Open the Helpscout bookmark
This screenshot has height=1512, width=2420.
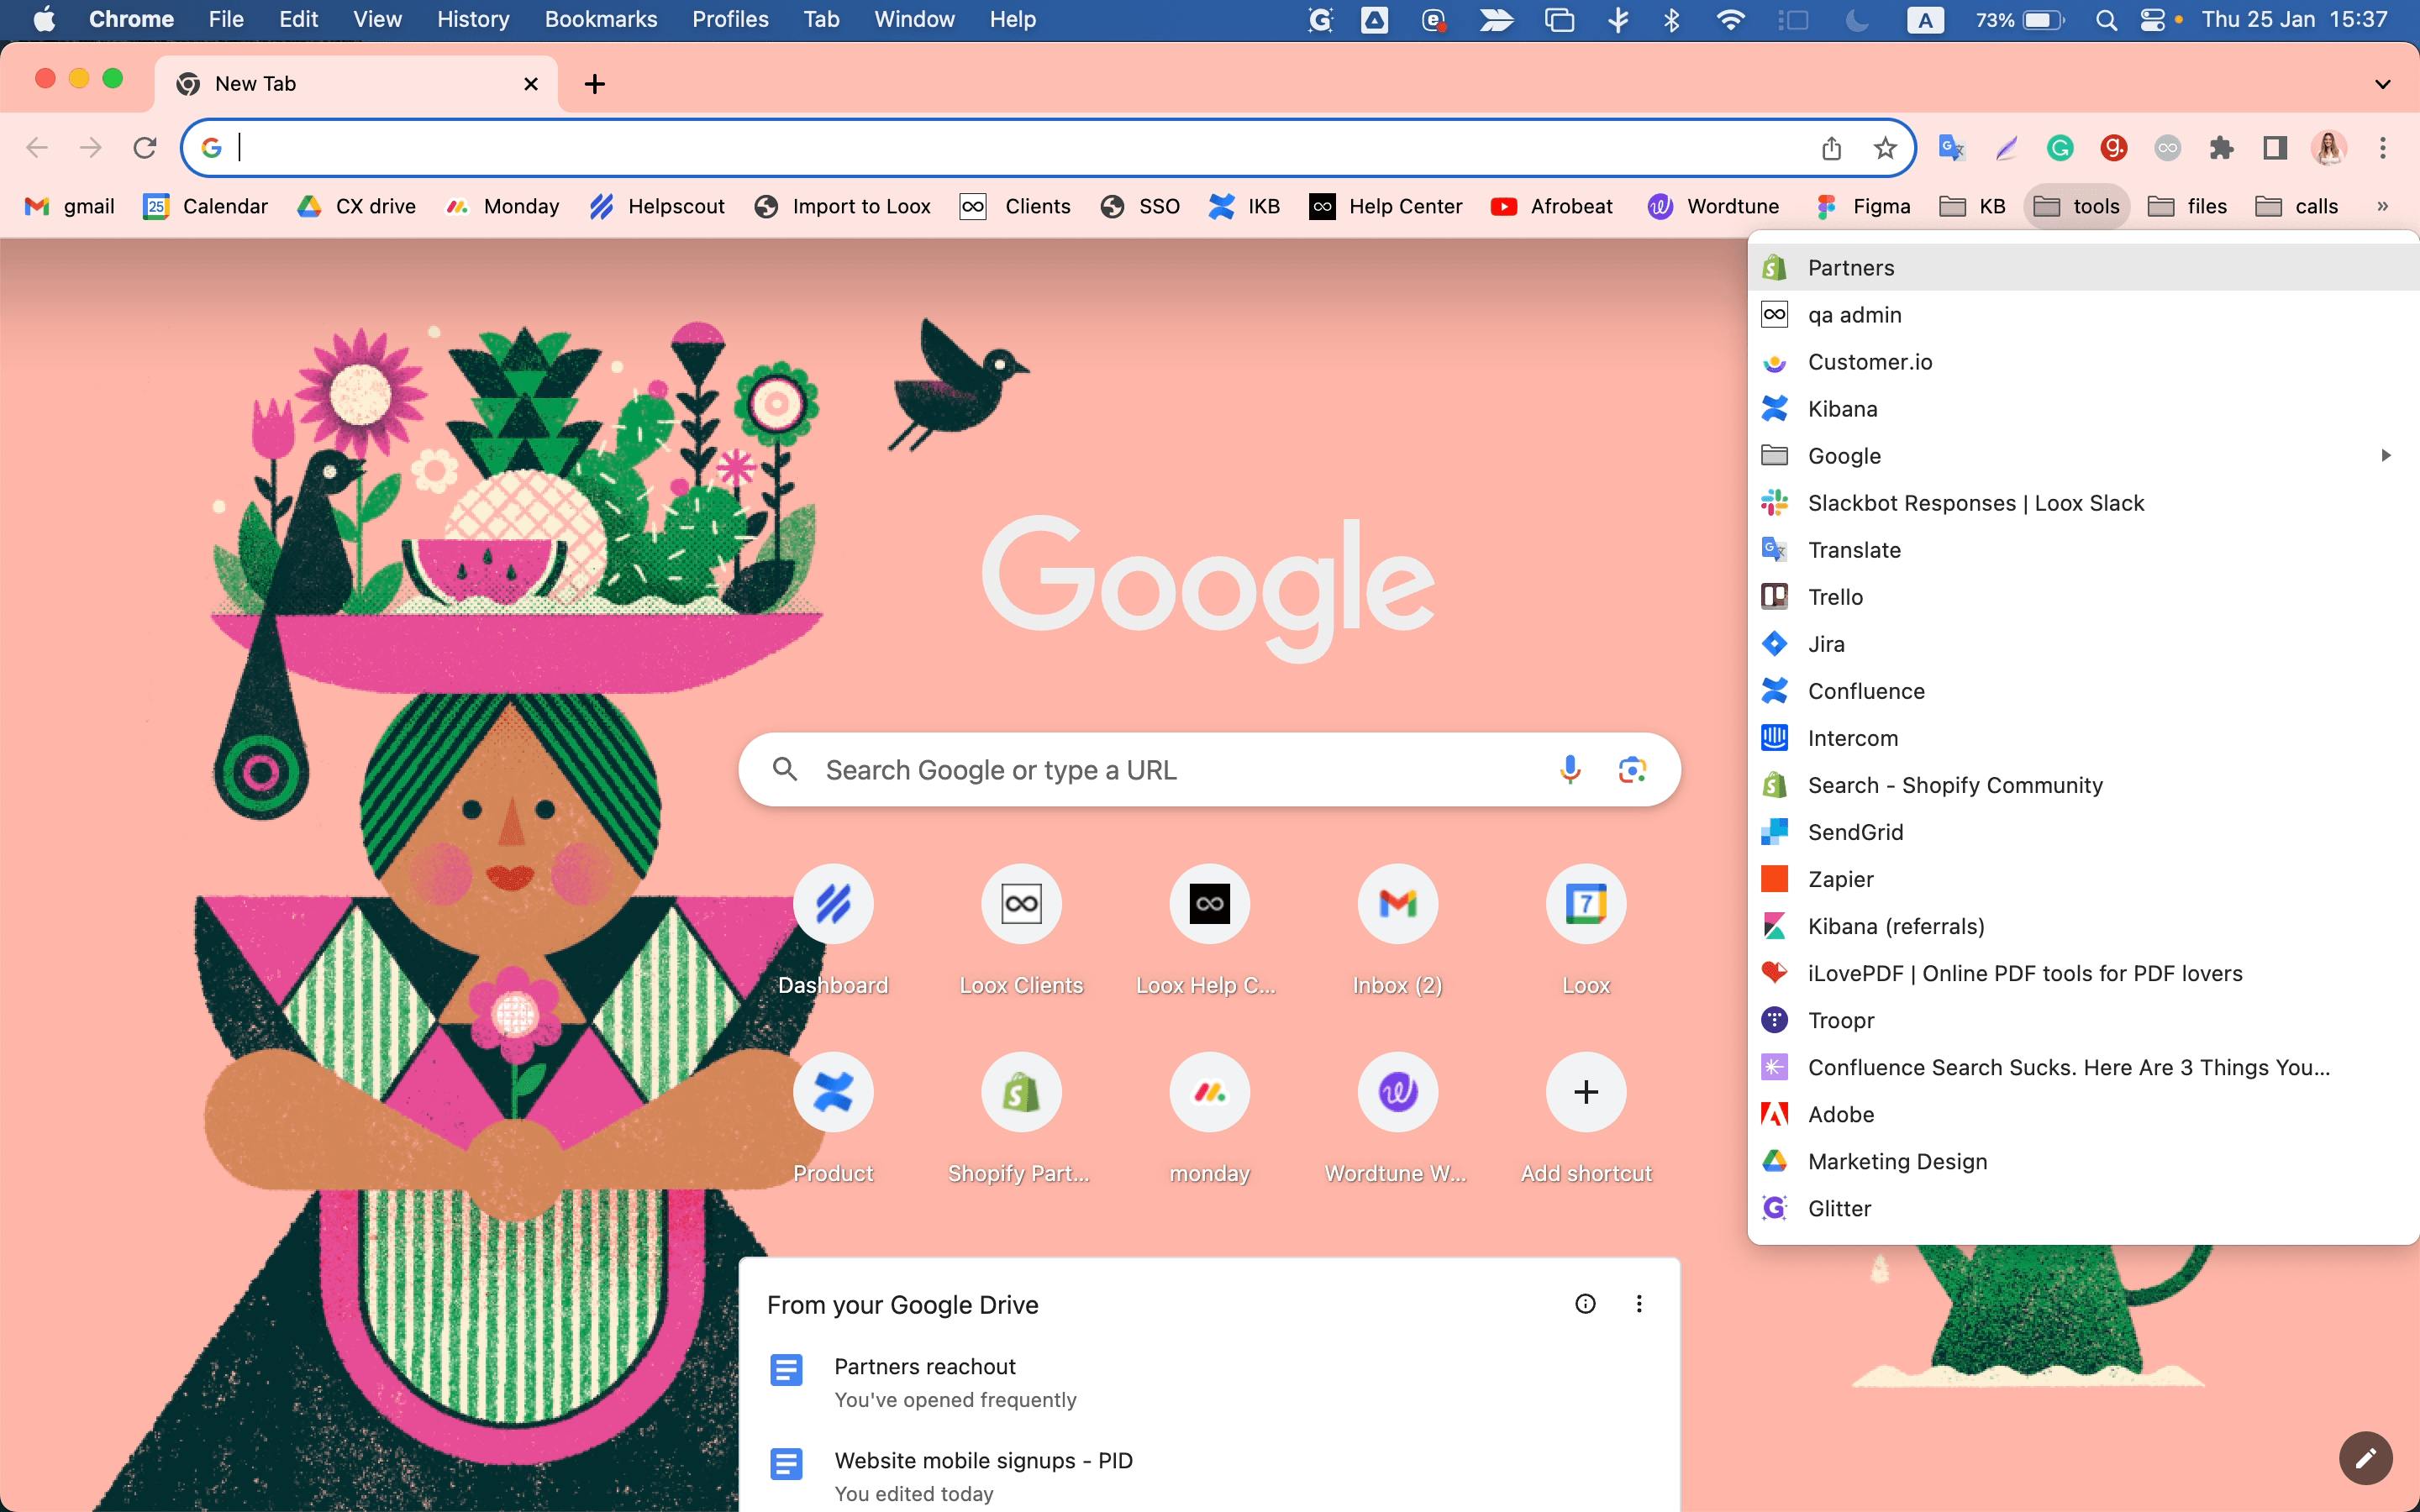(x=657, y=206)
